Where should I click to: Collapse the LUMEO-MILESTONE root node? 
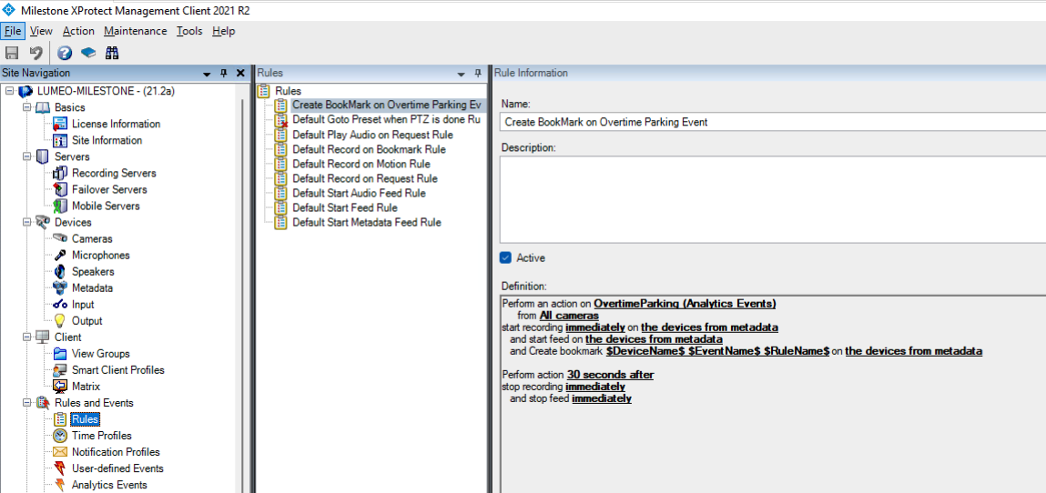(9, 91)
